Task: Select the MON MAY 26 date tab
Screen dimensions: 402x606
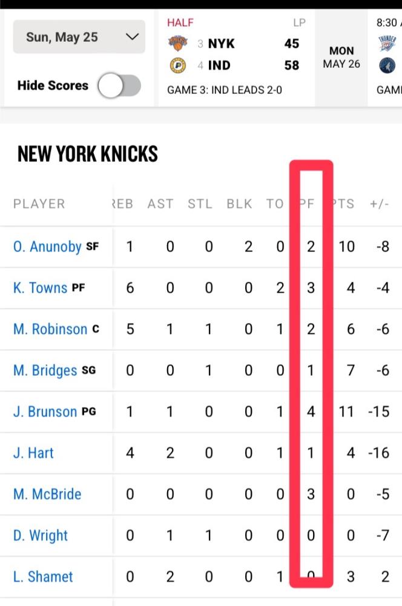Action: [x=341, y=57]
